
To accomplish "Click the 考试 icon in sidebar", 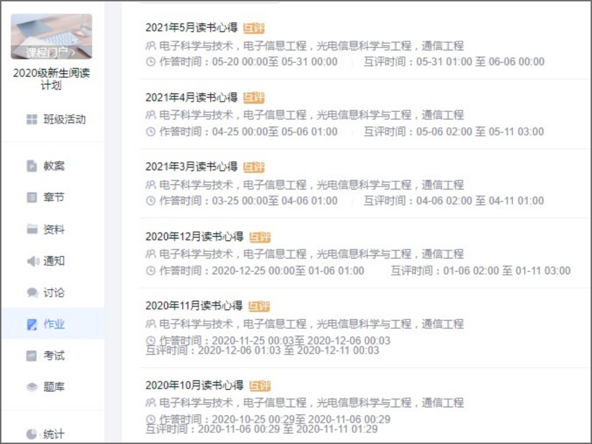I will pos(32,356).
